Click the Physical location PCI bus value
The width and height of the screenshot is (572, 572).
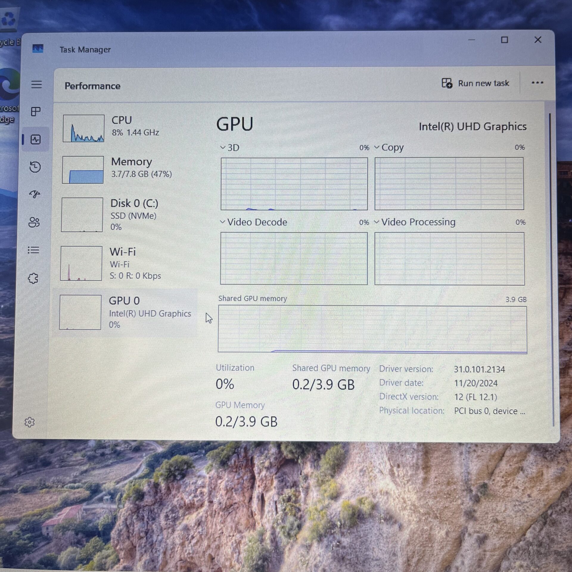coord(490,411)
